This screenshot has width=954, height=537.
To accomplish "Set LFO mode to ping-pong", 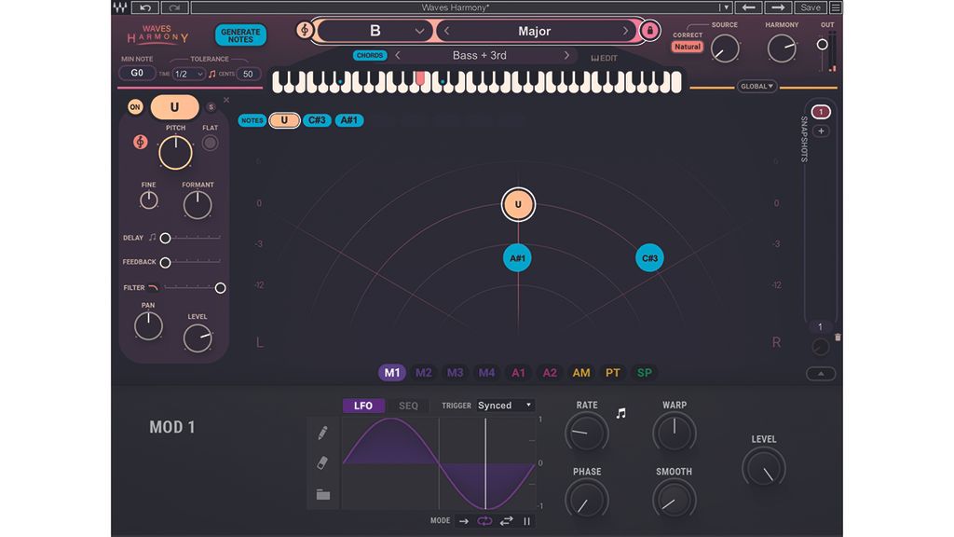I will [505, 520].
